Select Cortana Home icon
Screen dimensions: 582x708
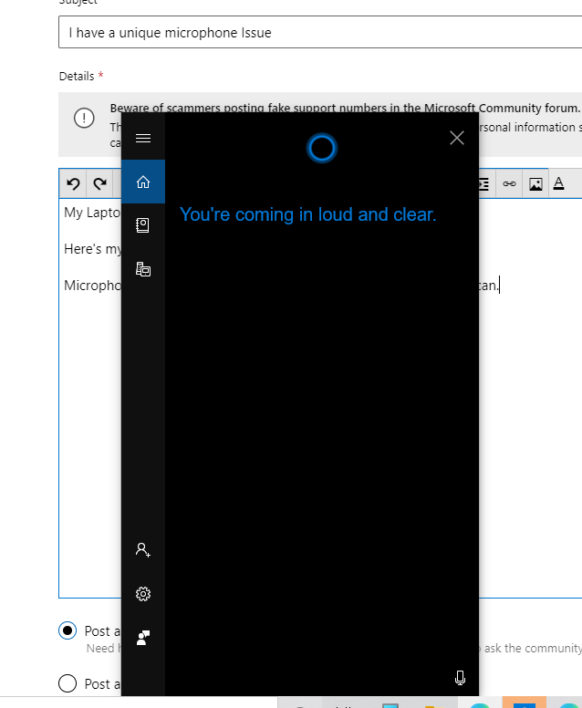tap(143, 182)
